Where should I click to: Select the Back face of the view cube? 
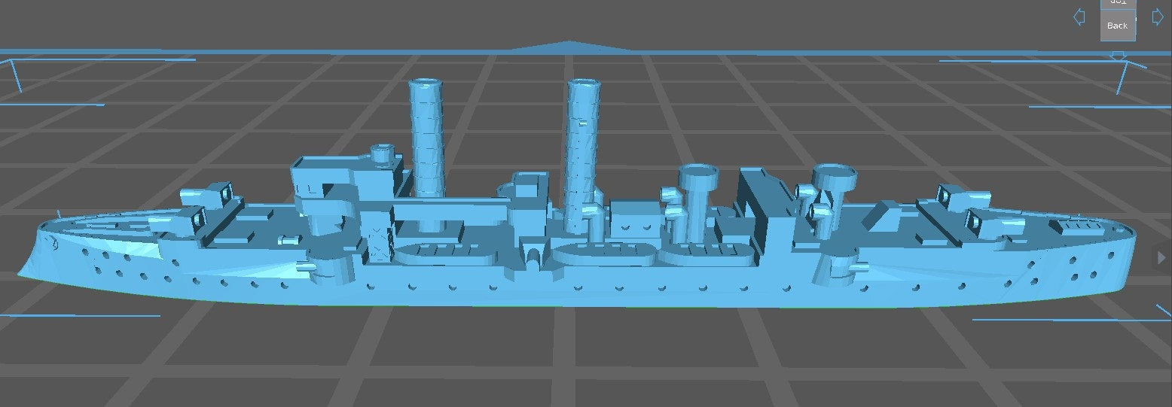pos(1117,26)
